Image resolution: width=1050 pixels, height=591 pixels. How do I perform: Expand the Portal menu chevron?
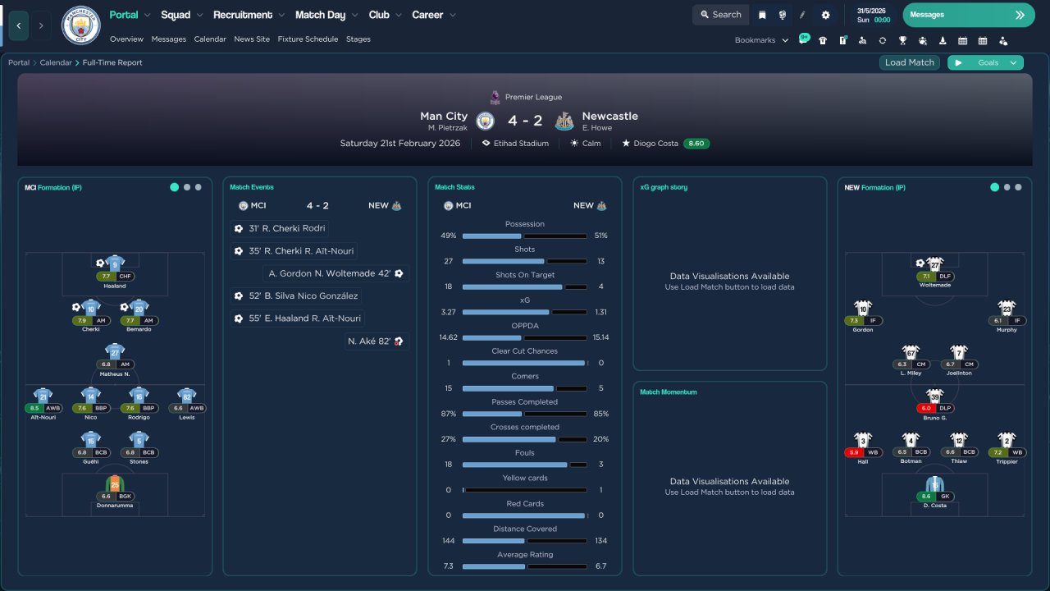coord(148,15)
